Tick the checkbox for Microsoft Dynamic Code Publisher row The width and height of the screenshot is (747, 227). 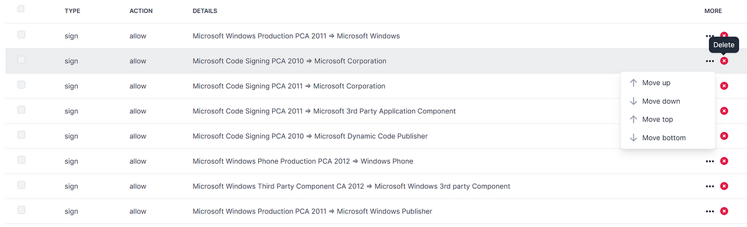click(x=21, y=135)
